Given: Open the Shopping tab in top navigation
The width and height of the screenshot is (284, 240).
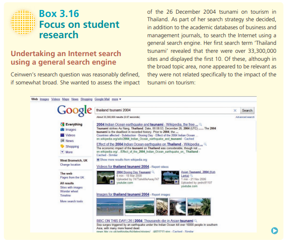Looking at the screenshot, I should [86, 99].
